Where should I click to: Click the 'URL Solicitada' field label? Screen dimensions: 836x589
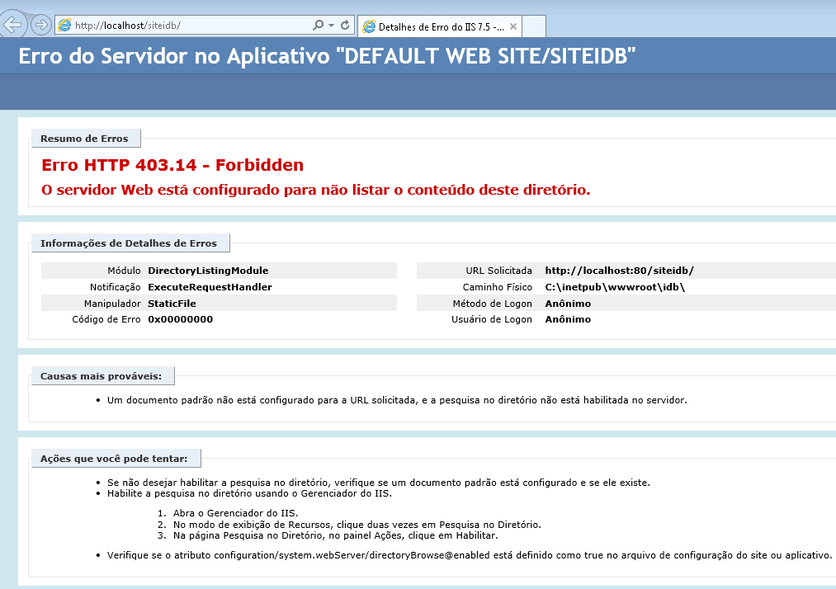pos(498,271)
